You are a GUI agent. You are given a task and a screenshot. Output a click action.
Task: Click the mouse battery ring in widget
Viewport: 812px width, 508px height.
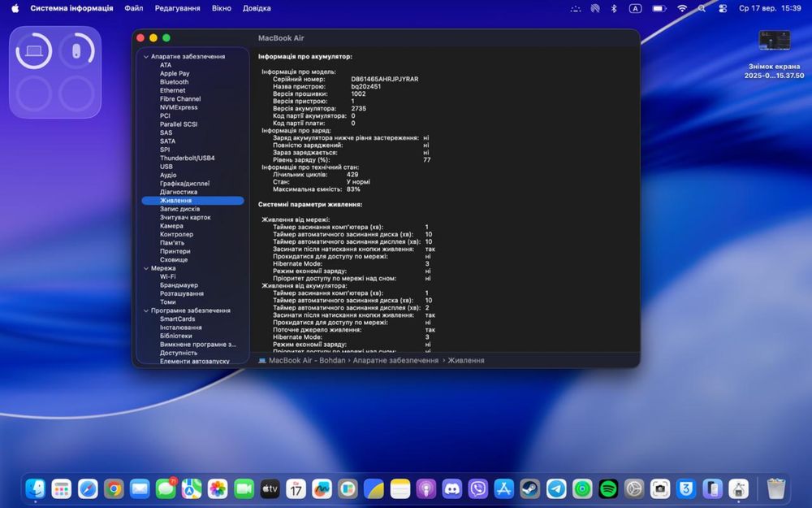pos(76,50)
